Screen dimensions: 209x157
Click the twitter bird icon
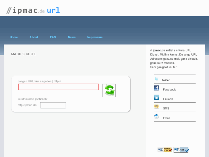click(156, 79)
